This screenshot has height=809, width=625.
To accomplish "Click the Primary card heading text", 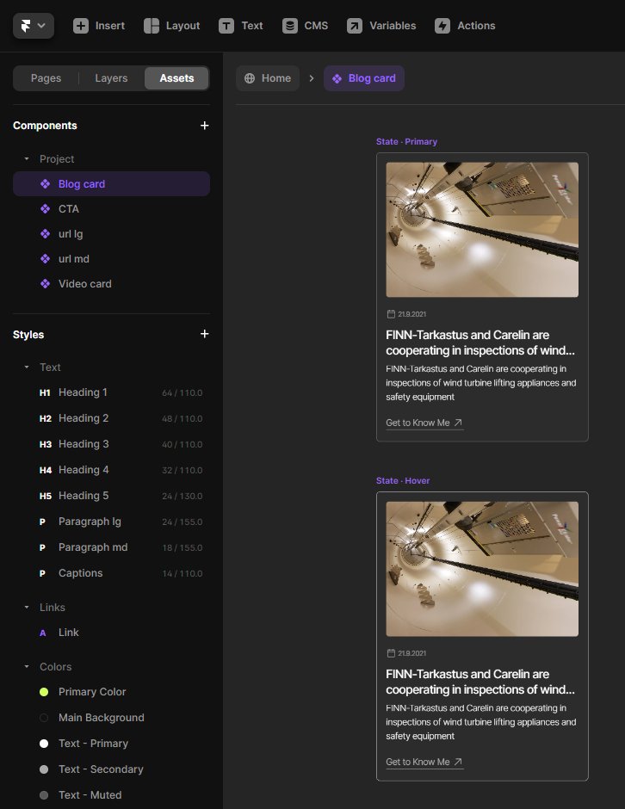I will point(480,343).
